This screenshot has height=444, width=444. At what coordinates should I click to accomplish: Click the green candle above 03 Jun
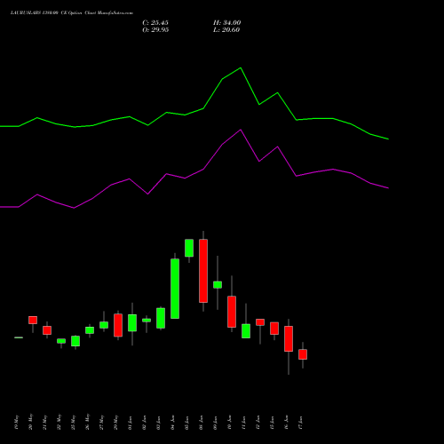coord(161,318)
